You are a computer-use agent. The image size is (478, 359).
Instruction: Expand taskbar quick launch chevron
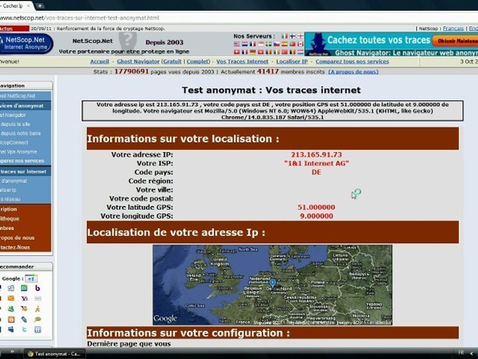click(12, 352)
